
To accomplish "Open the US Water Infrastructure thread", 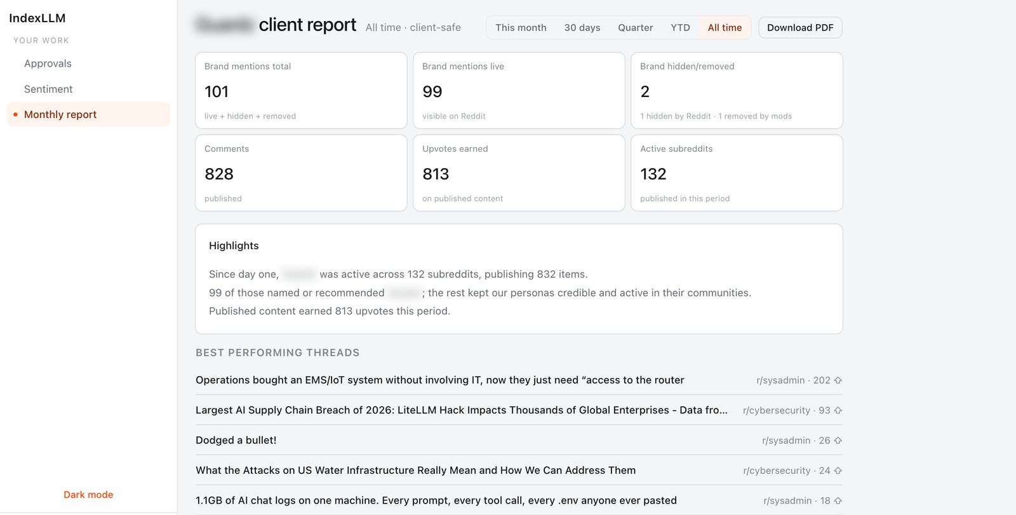I will point(415,470).
